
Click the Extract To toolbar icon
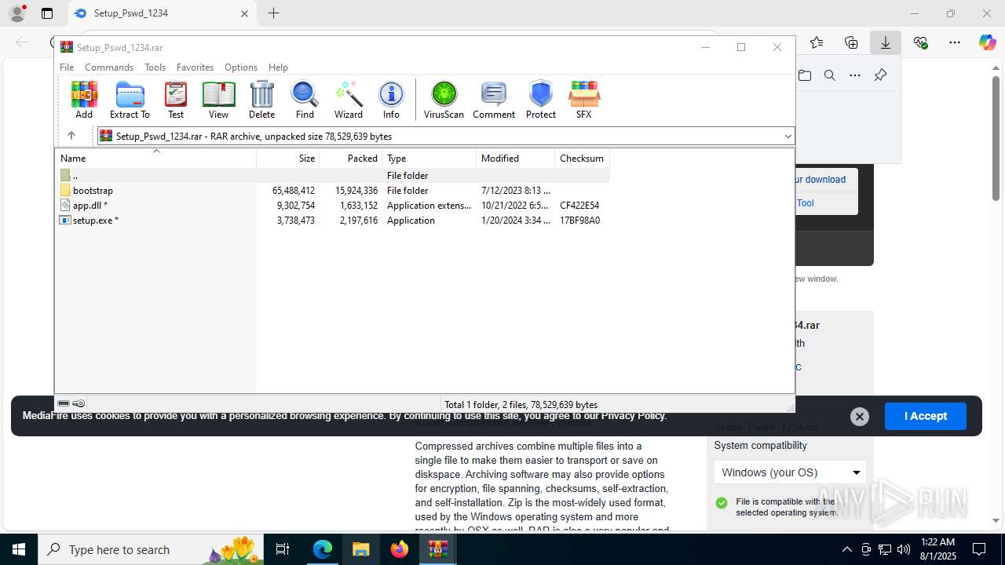click(x=130, y=100)
